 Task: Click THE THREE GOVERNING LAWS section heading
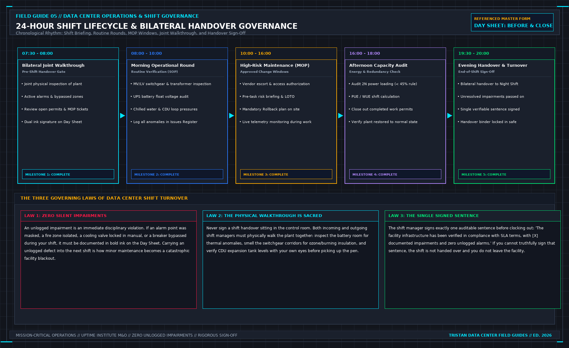[x=104, y=198]
